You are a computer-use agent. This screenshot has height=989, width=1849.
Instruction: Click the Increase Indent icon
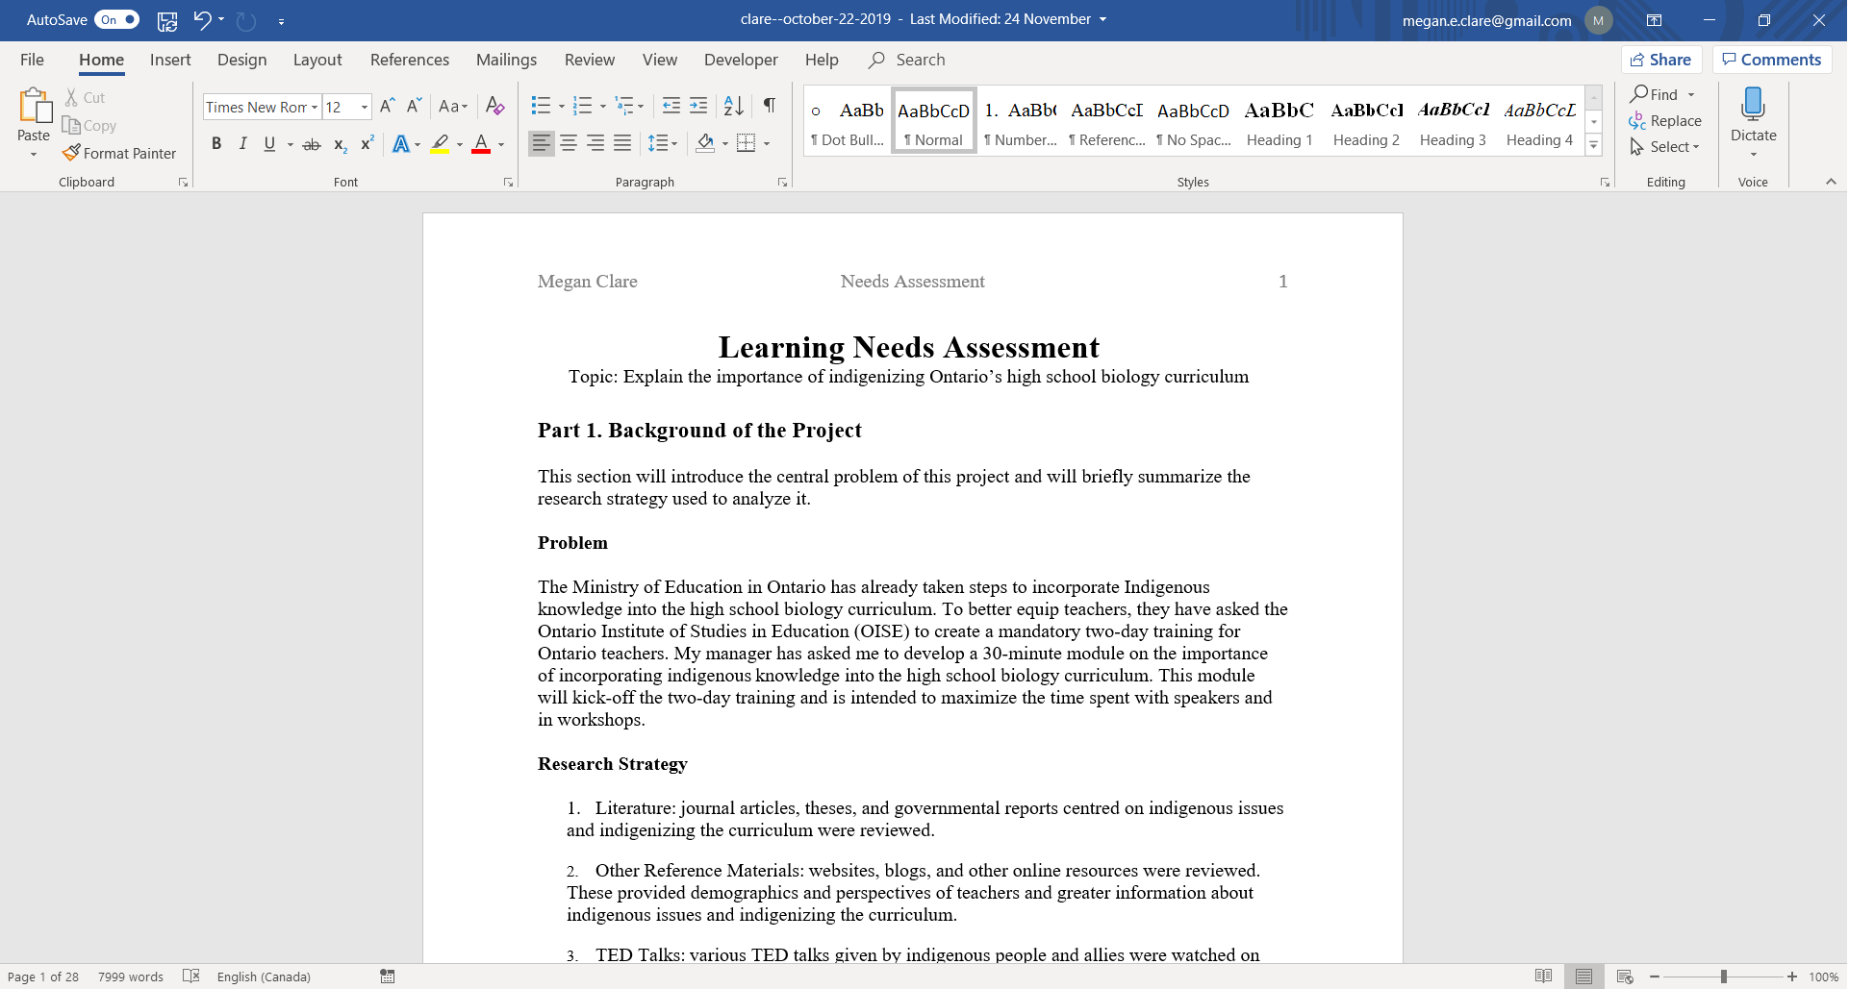pos(699,106)
